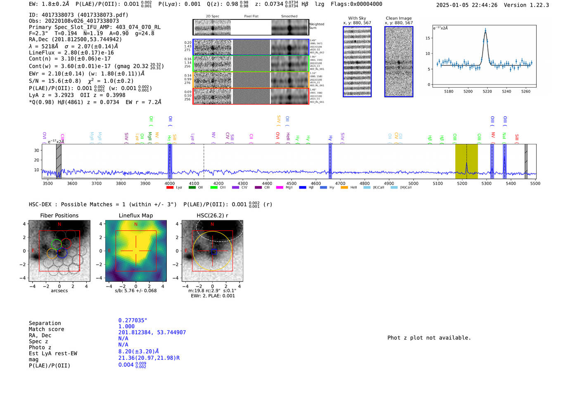Click the 'LineFlux = 2.80(±0.17)e-16' value
Viewport: 578px width, 394px height.
click(71, 53)
